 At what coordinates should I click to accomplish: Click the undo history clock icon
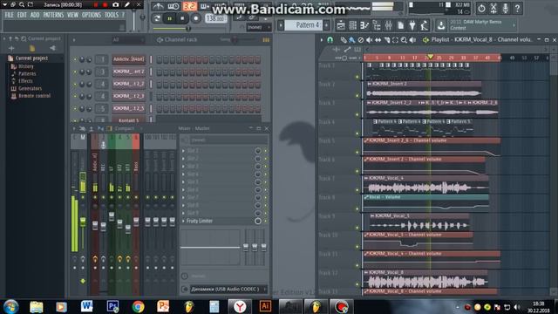click(x=481, y=8)
